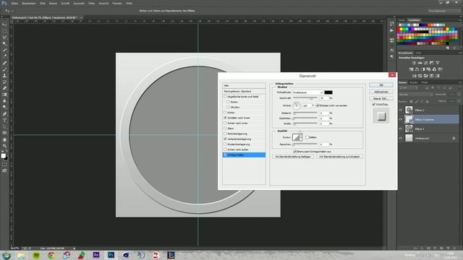Uncheck 'Schatten nach innen' style
The height and width of the screenshot is (260, 463).
point(225,118)
